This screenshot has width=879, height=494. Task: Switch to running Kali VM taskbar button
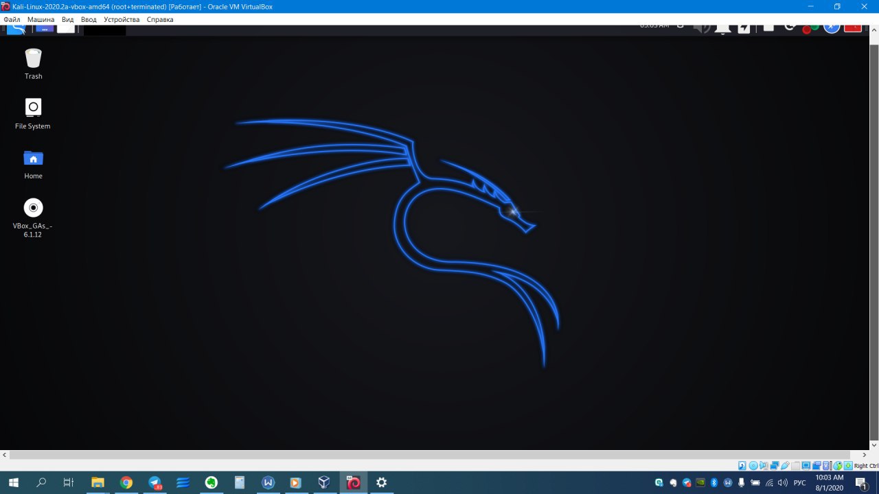coord(353,483)
